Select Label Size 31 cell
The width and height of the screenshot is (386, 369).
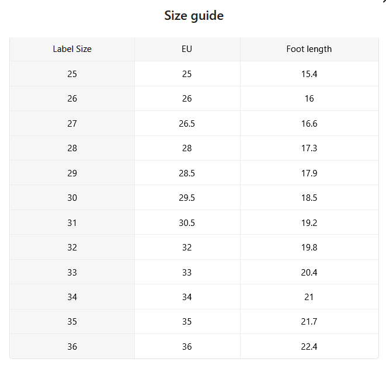(x=72, y=222)
